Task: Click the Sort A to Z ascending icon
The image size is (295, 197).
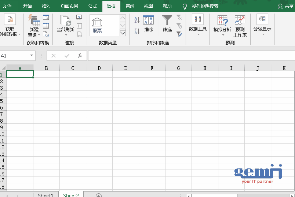Action: coord(137,20)
